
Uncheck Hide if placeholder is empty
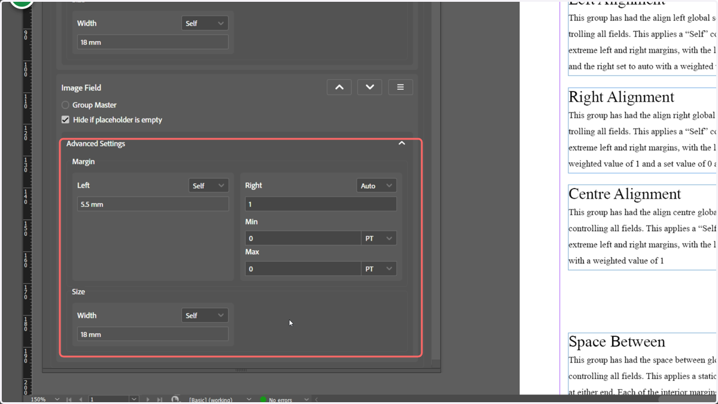[65, 120]
